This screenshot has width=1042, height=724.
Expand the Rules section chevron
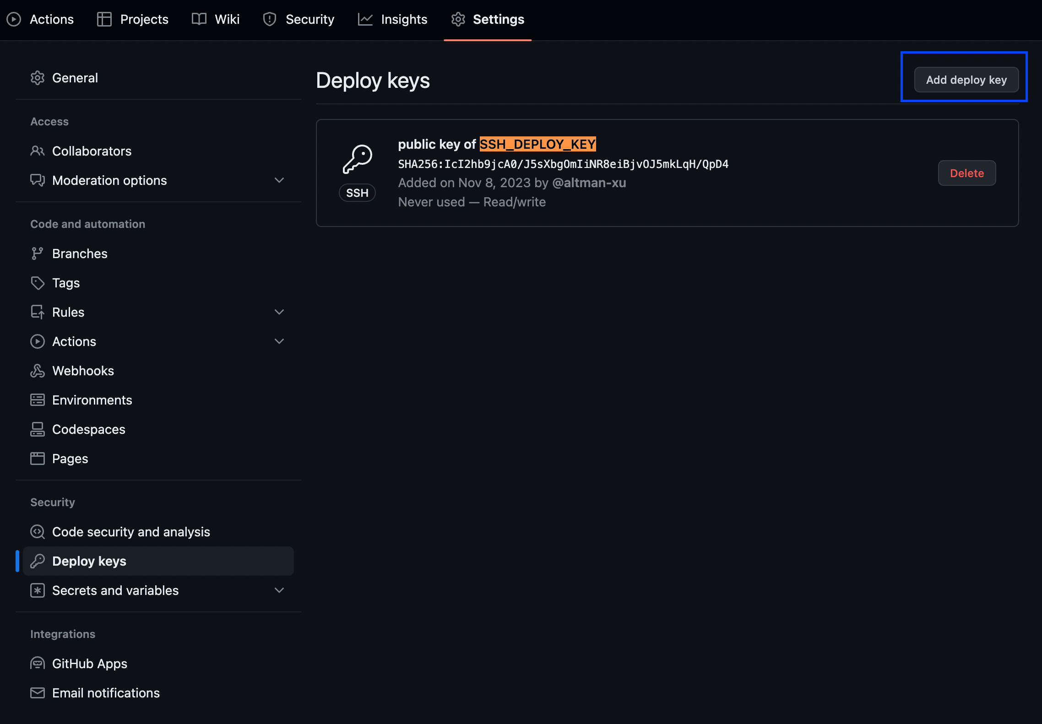[279, 312]
